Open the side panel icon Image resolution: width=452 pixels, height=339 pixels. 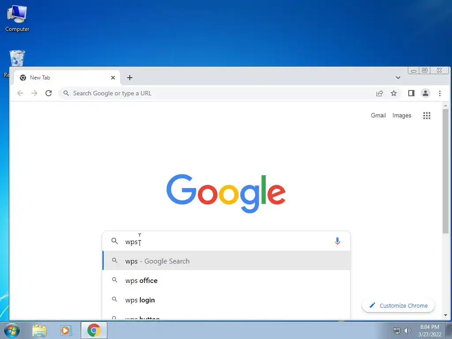tap(411, 93)
